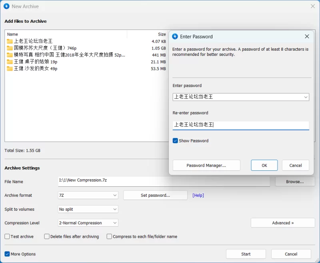The height and width of the screenshot is (263, 320).
Task: Close the Enter Password dialog
Action: (307, 36)
